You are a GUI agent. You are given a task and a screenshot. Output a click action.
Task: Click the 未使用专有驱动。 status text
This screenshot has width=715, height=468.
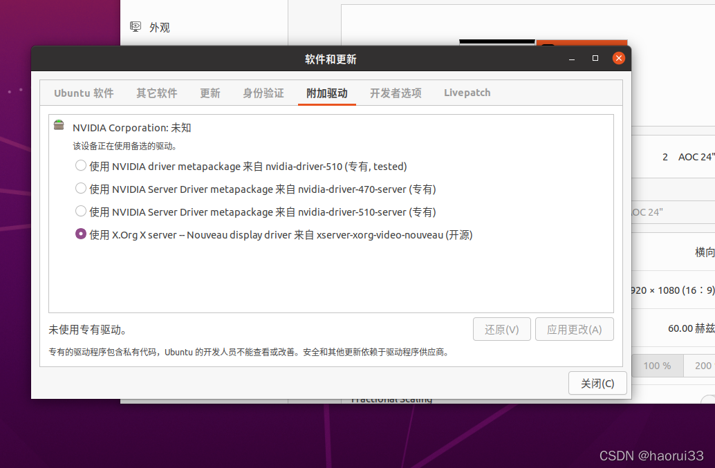(x=88, y=330)
